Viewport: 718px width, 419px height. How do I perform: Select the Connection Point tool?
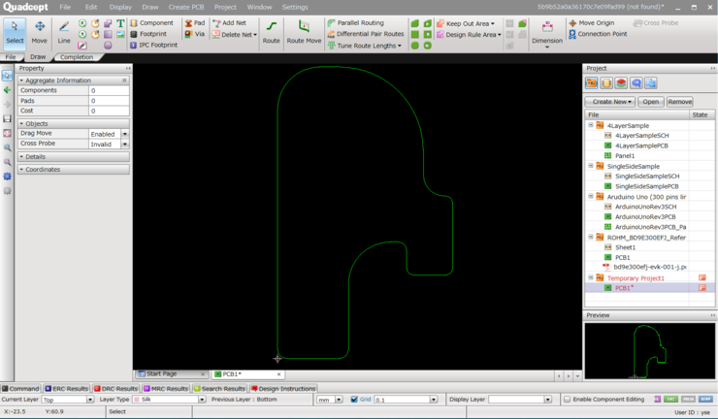(x=598, y=34)
